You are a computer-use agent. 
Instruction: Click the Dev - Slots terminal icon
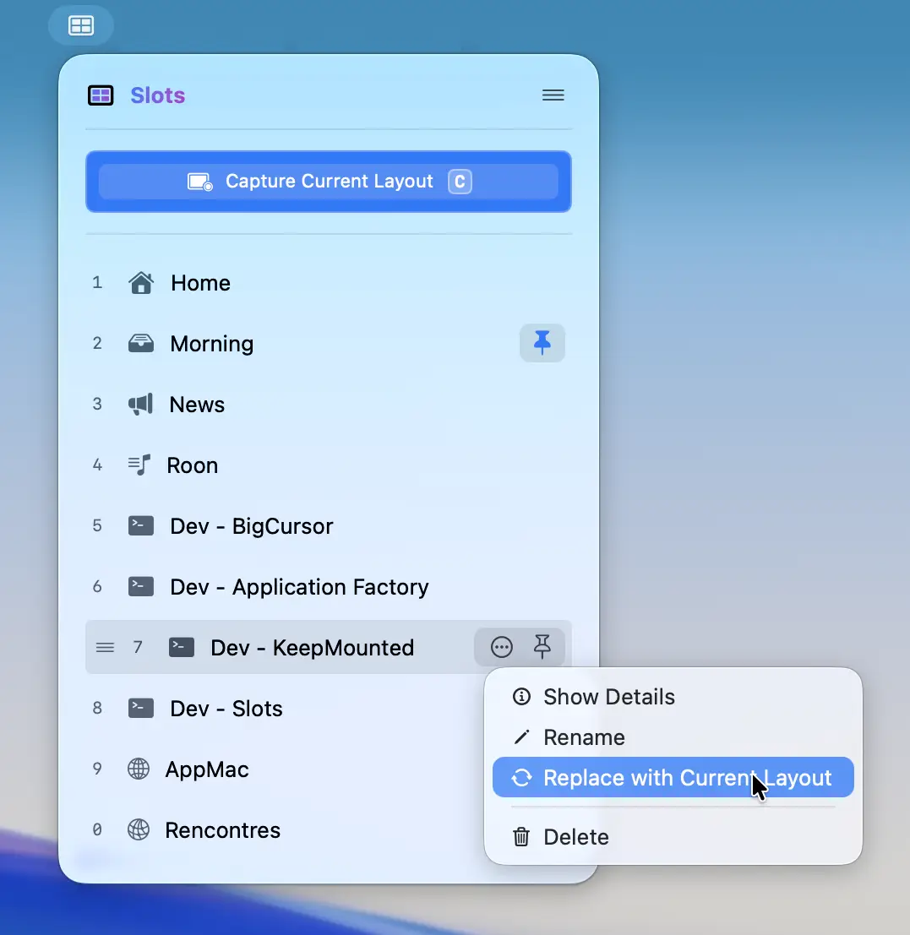141,709
